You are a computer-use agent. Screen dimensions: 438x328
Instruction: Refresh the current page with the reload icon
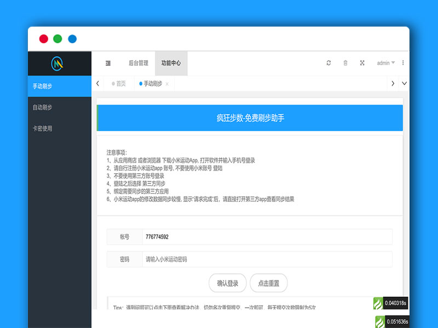(328, 63)
